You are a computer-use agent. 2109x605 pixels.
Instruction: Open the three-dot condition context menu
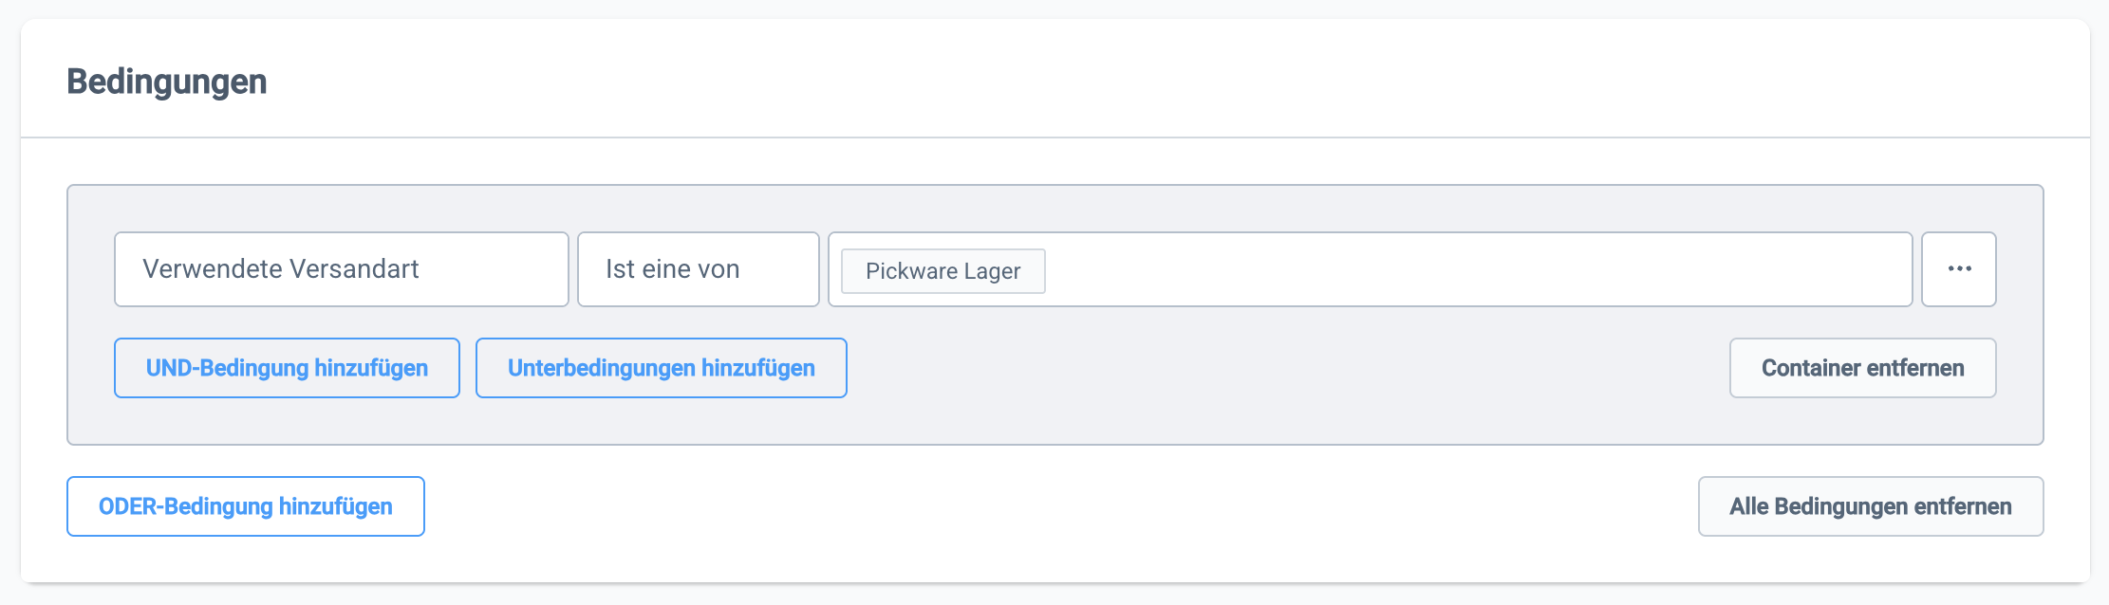click(1958, 269)
